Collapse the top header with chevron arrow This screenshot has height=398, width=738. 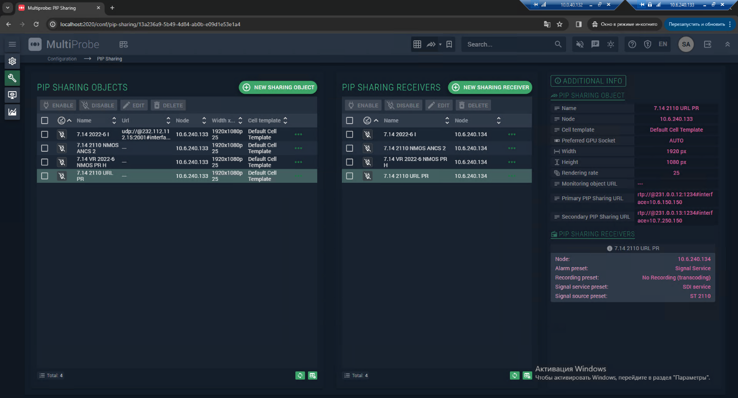pos(727,44)
